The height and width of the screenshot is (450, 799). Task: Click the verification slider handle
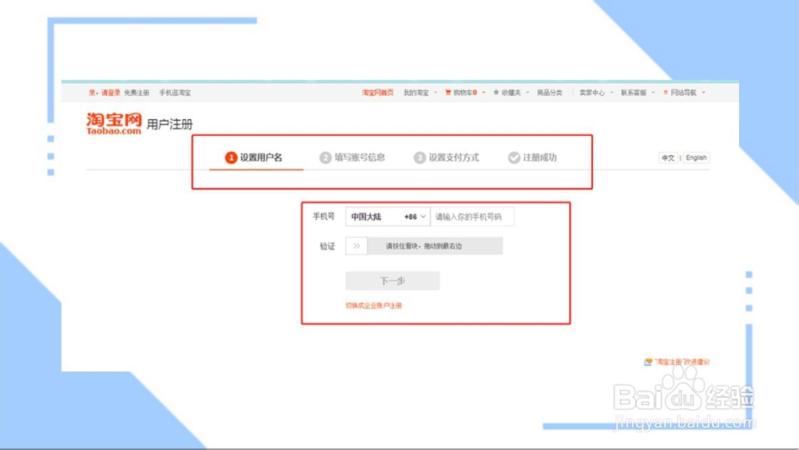(356, 245)
